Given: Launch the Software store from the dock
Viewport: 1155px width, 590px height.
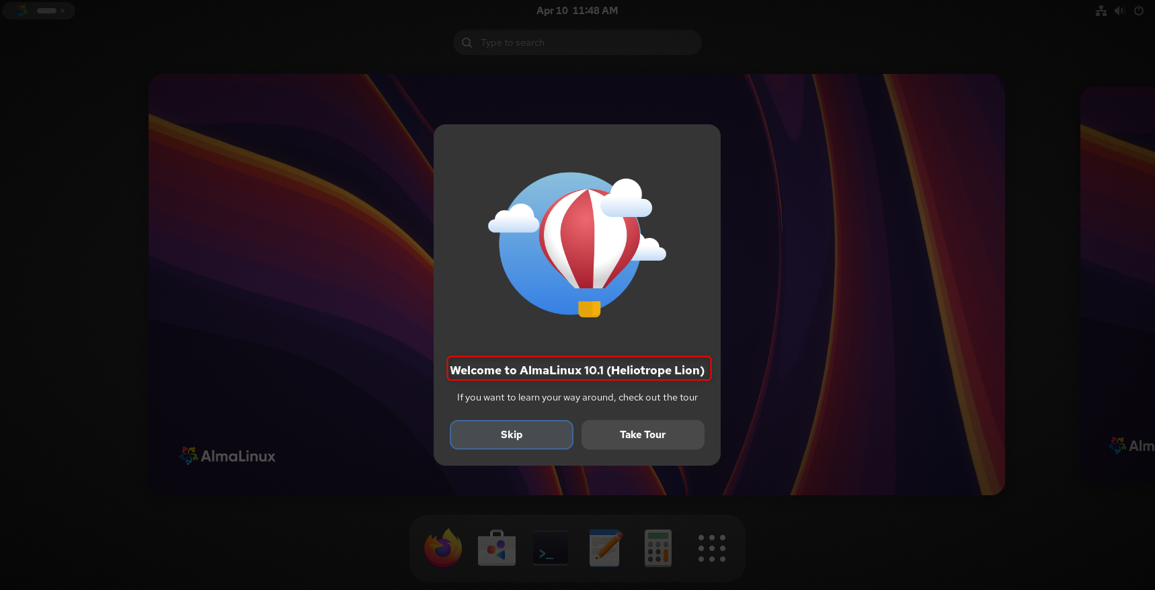Looking at the screenshot, I should click(497, 548).
